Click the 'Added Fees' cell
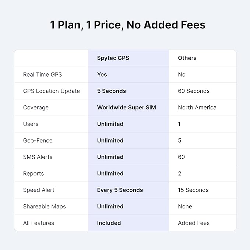250x250 pixels. 194,223
